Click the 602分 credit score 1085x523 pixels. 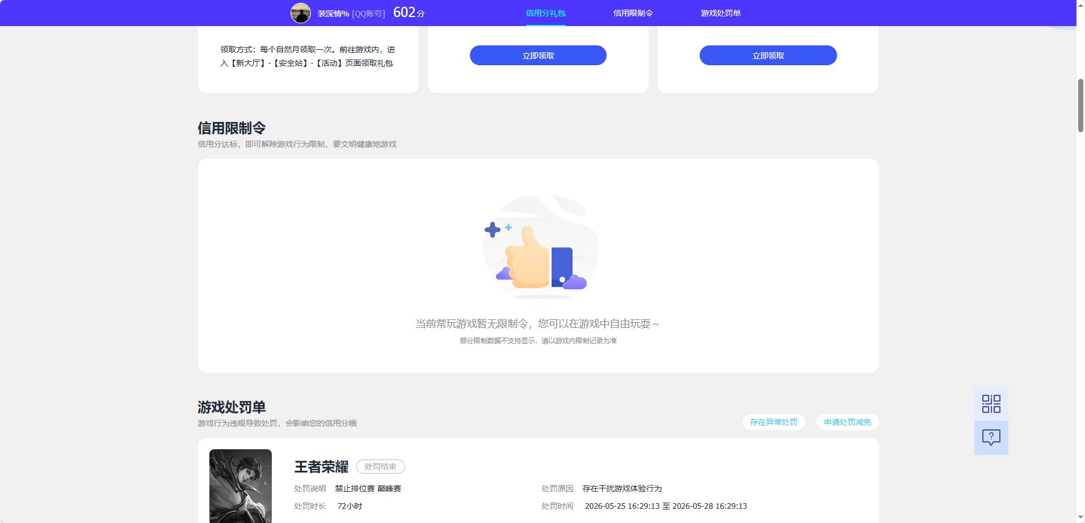(x=409, y=12)
